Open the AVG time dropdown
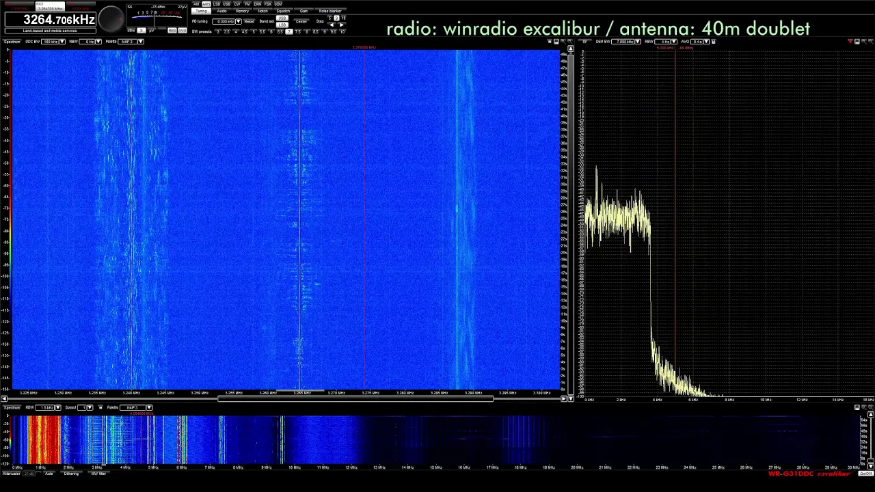875x492 pixels. pyautogui.click(x=706, y=42)
